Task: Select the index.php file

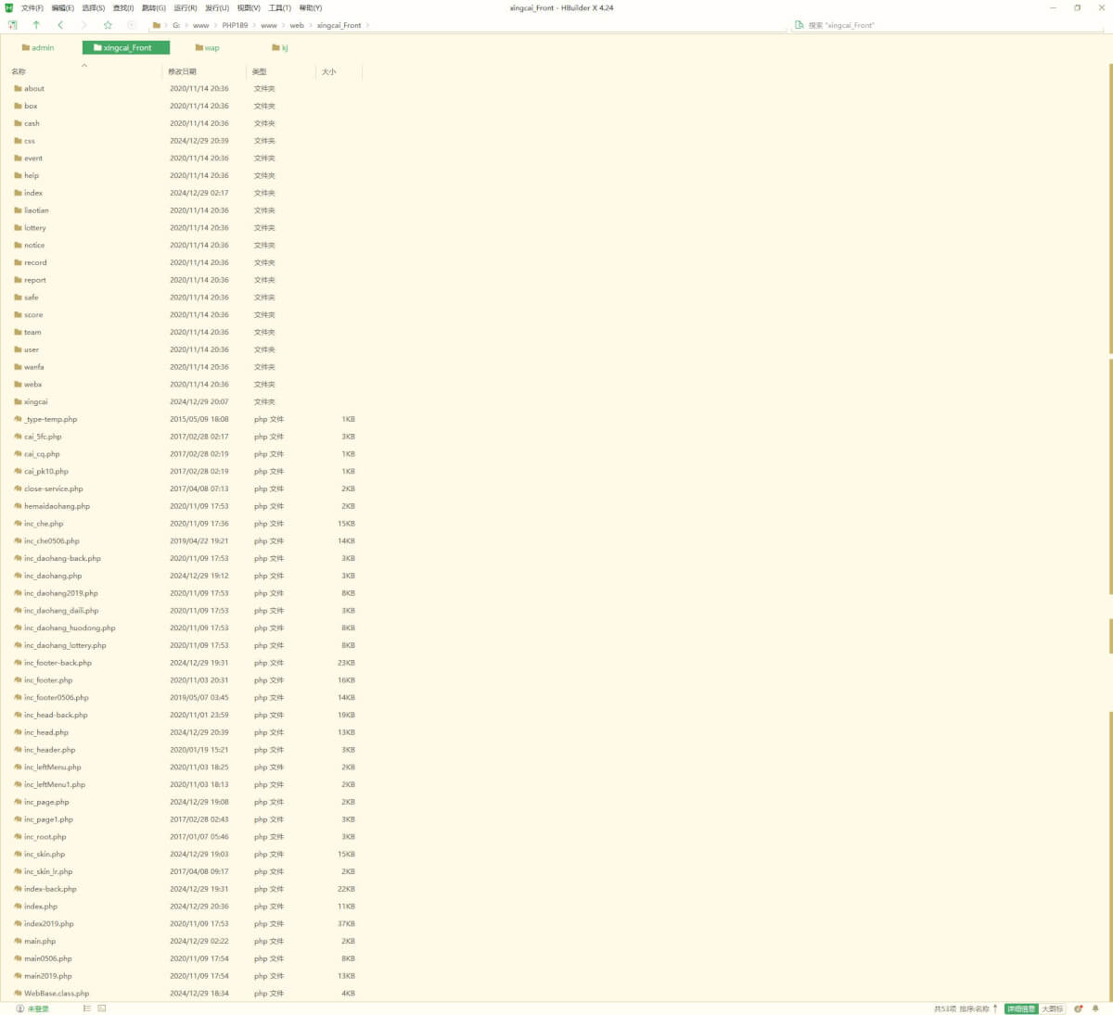Action: pyautogui.click(x=41, y=907)
